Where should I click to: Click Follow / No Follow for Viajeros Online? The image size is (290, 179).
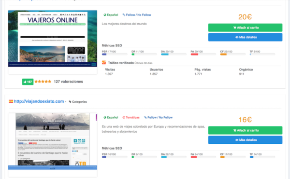click(x=137, y=15)
